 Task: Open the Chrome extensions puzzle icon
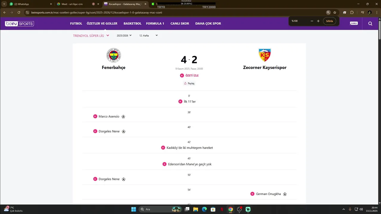coord(352,12)
